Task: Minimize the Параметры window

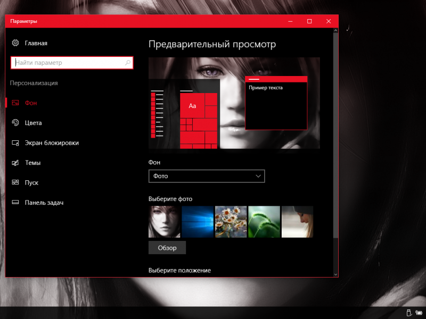Action: tap(290, 21)
